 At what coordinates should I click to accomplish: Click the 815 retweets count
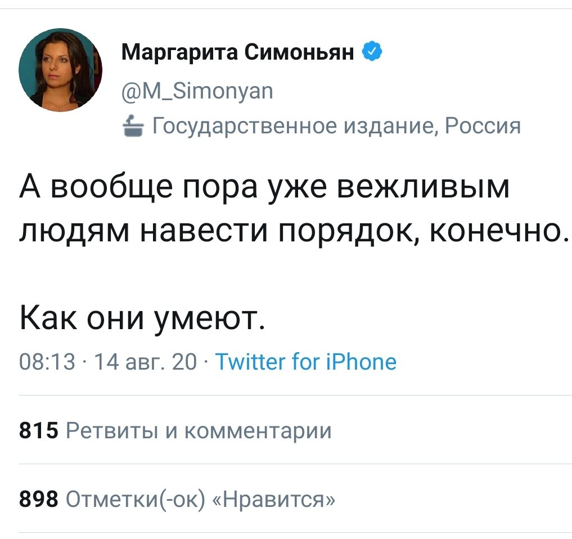(x=39, y=431)
